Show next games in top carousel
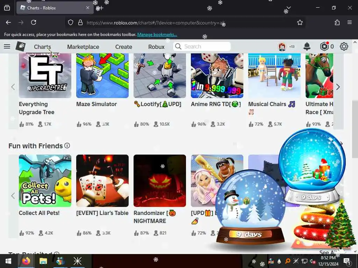The width and height of the screenshot is (358, 268). point(338,87)
